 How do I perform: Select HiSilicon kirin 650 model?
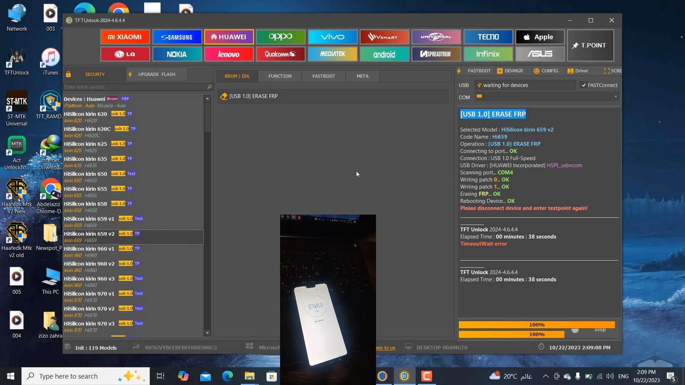(x=133, y=177)
